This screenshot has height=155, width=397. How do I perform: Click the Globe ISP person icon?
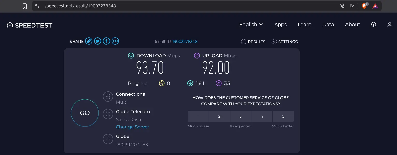108,139
